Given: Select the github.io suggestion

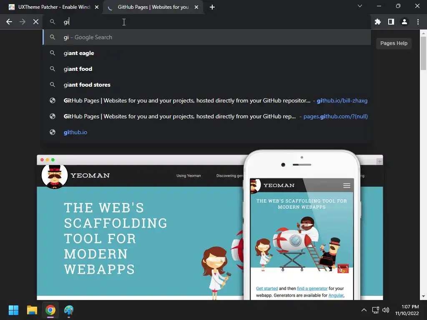Looking at the screenshot, I should (207, 132).
